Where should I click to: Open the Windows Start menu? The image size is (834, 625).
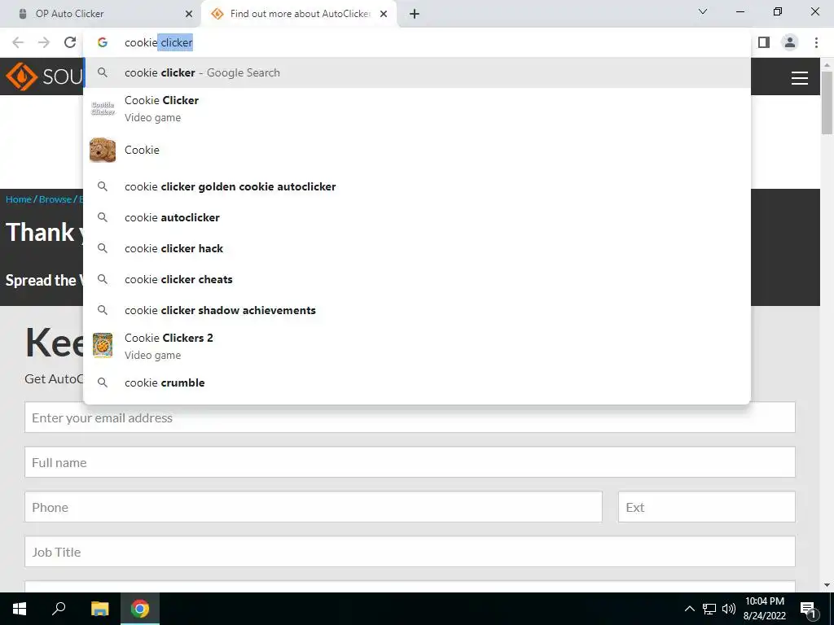[x=20, y=609]
